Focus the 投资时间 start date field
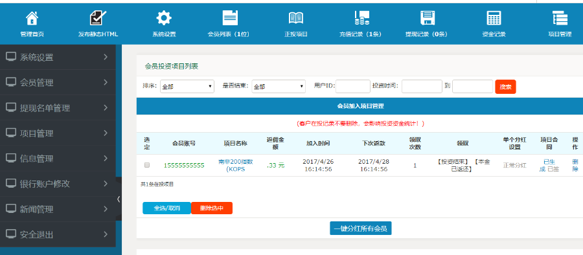This screenshot has width=583, height=255. point(422,86)
